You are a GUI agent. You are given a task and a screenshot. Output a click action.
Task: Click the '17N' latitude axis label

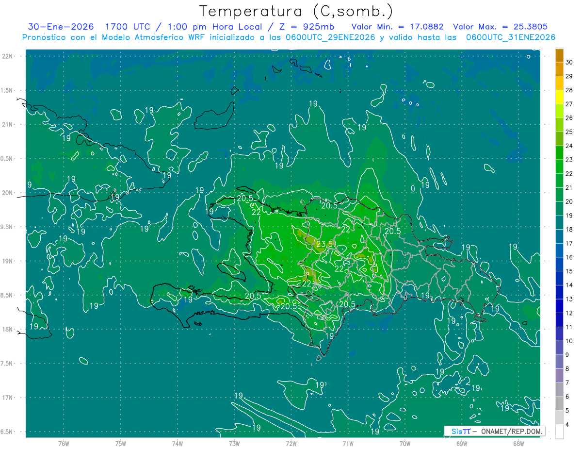click(7, 398)
